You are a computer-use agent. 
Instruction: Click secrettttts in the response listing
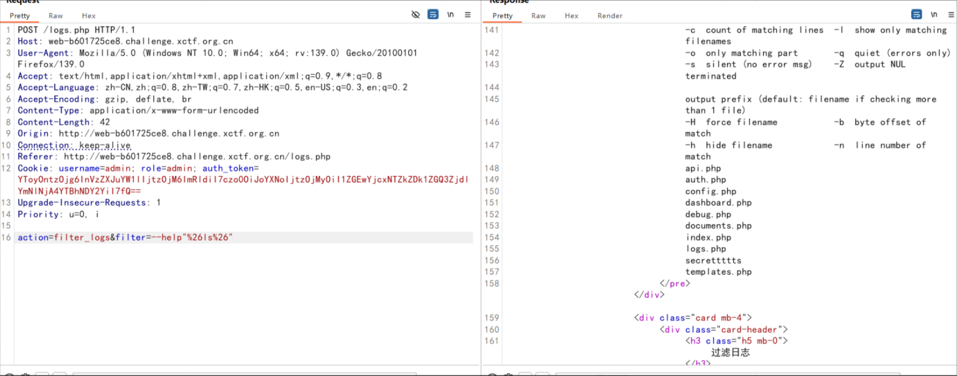(x=714, y=261)
